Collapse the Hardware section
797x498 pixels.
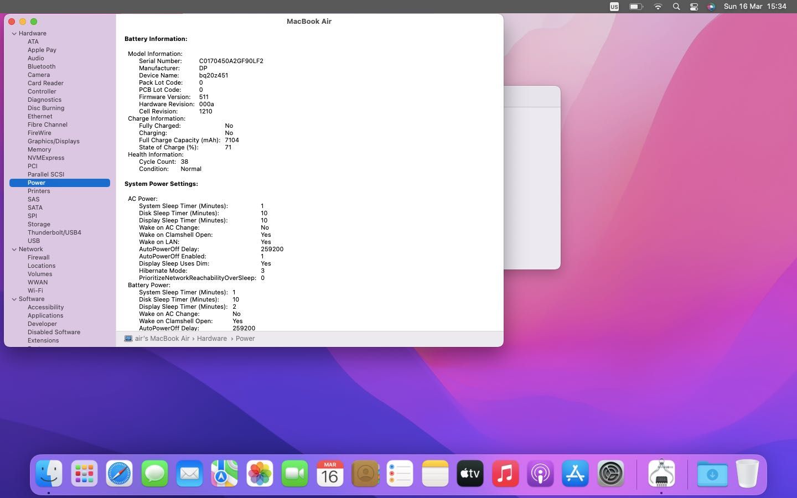coord(14,34)
